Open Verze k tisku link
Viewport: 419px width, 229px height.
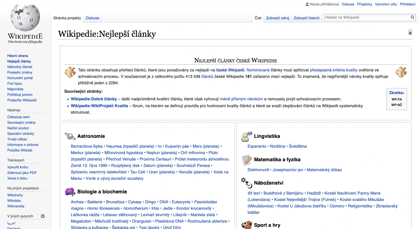click(x=17, y=178)
